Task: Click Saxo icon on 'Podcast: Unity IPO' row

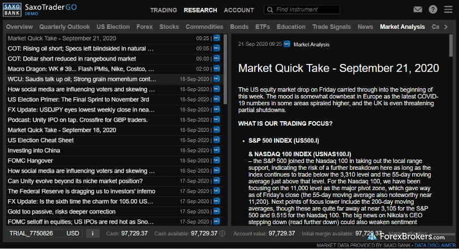Action: pyautogui.click(x=217, y=119)
